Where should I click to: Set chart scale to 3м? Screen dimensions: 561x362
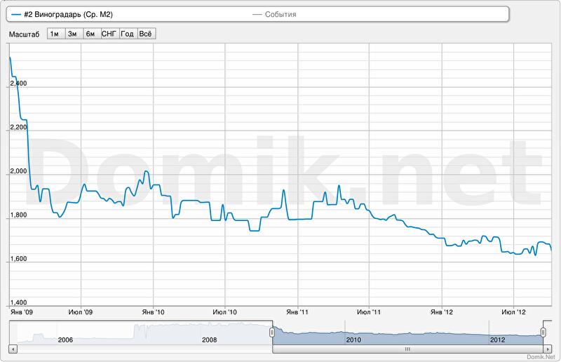pyautogui.click(x=72, y=34)
